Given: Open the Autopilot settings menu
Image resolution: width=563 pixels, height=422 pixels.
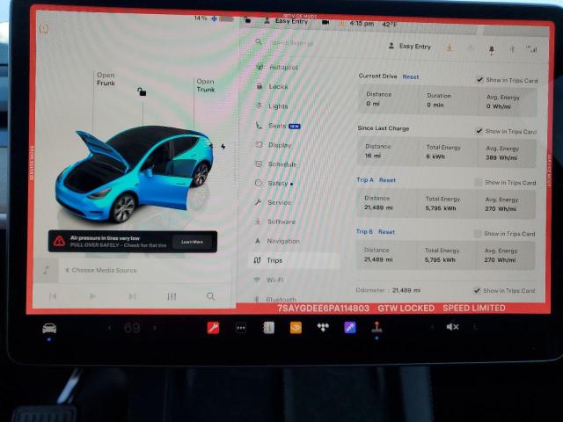Looking at the screenshot, I should (278, 67).
